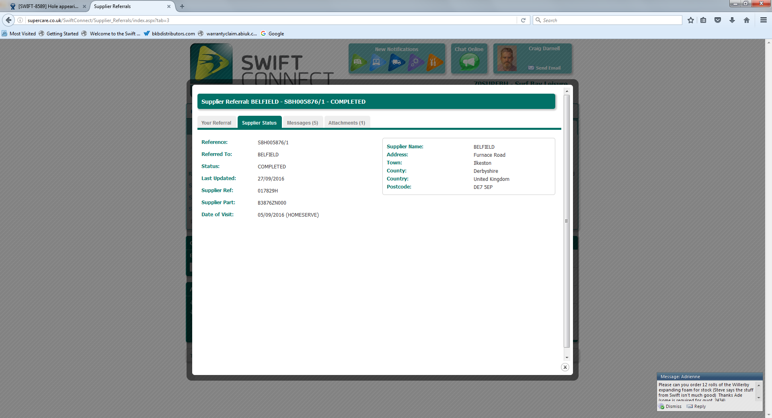Click the date of visit 05/09/2016 (HOMESERVE)

(x=288, y=215)
